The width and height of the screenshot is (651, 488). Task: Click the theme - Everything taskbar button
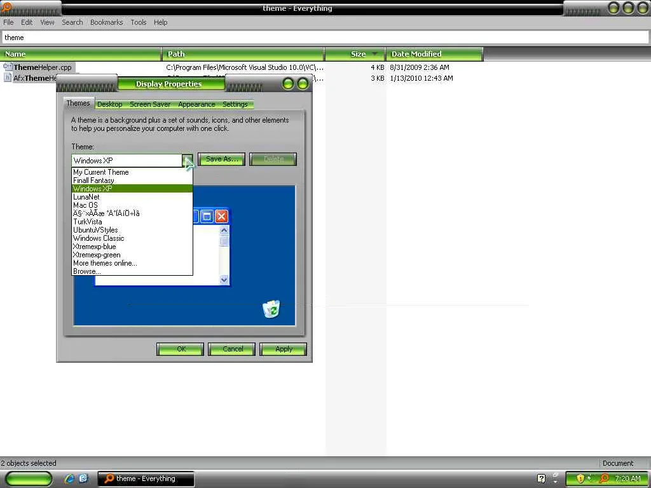tap(146, 478)
